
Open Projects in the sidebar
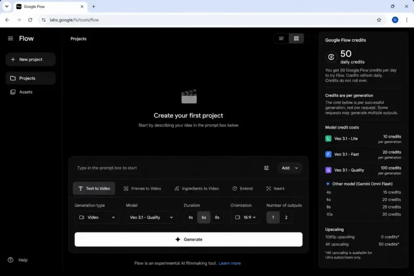31,78
